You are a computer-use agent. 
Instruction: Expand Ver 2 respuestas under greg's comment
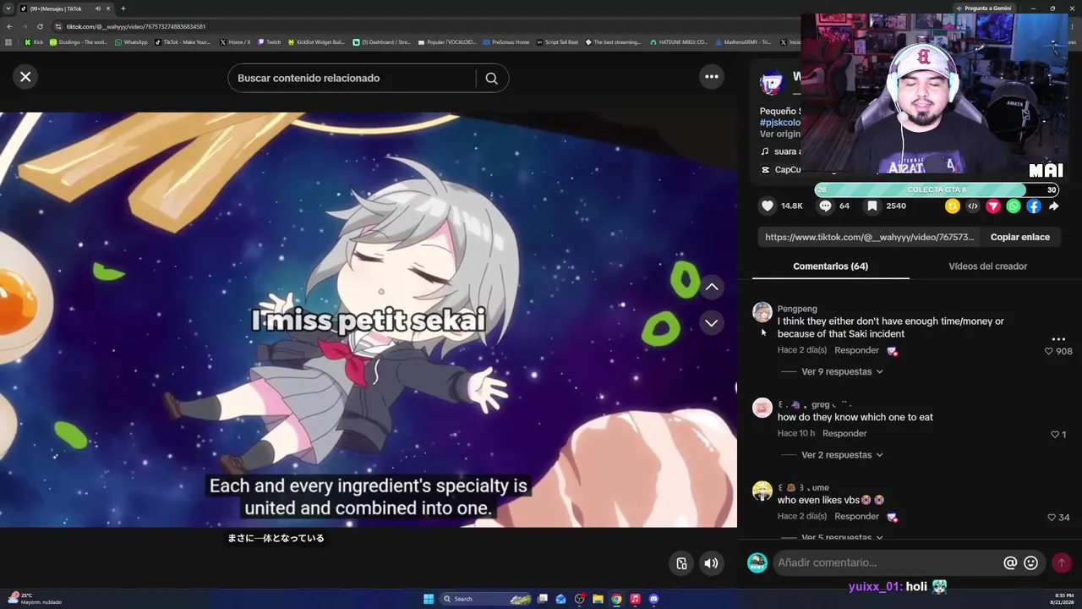pyautogui.click(x=842, y=455)
